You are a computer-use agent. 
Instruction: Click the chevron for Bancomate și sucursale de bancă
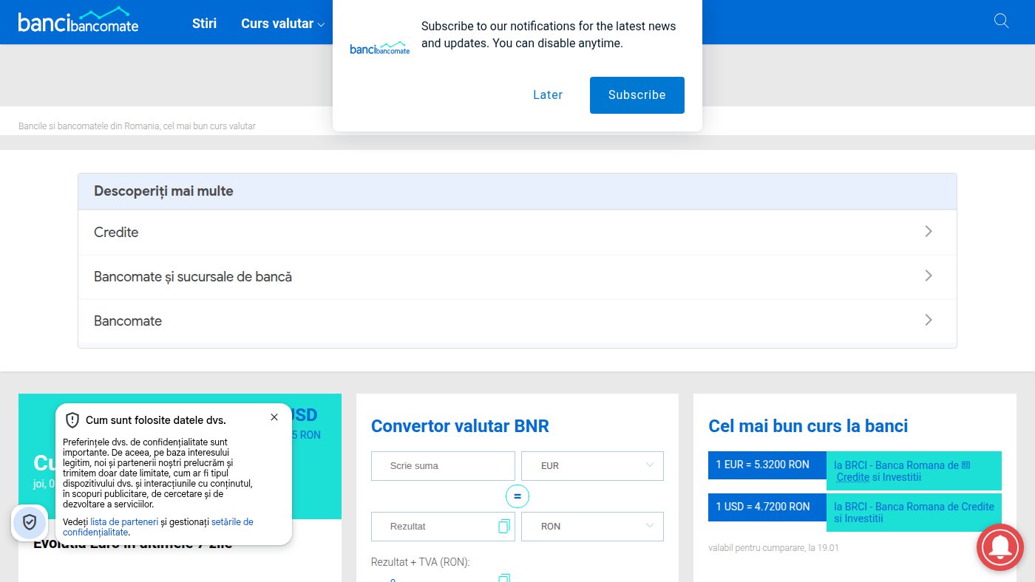[x=929, y=275]
